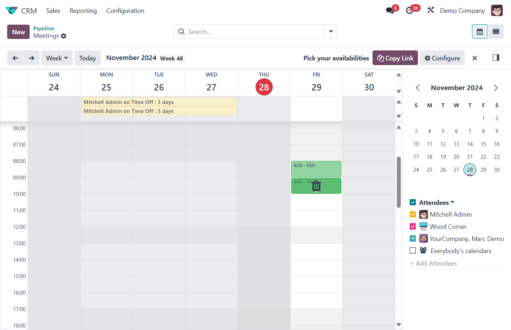Click Add Attendees field
511x330 pixels.
457,263
